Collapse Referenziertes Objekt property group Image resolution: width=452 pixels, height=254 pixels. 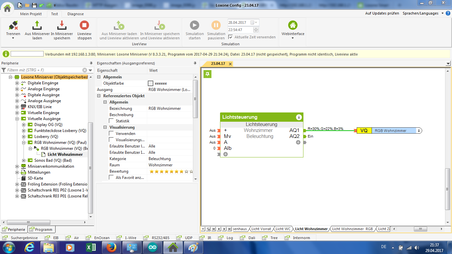coord(99,96)
